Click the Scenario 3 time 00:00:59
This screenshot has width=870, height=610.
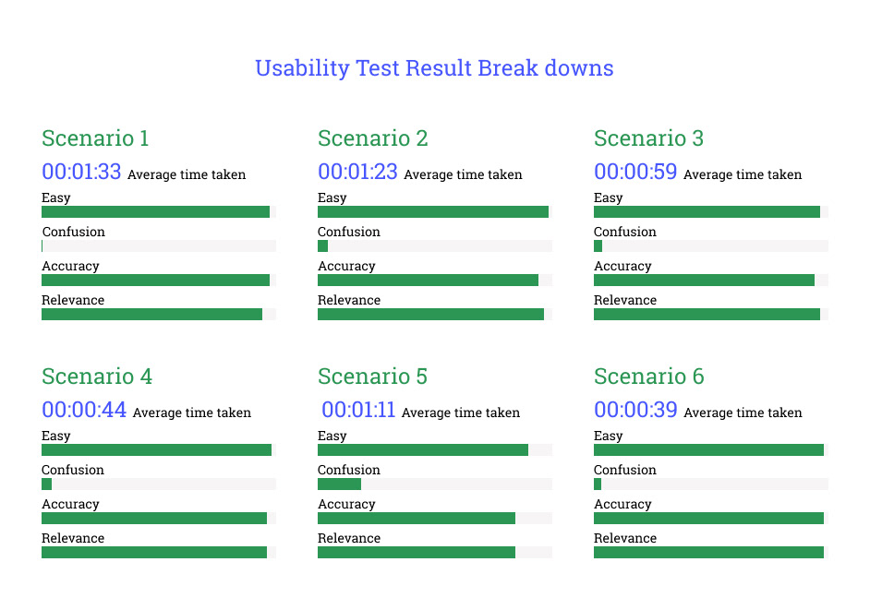tap(635, 172)
